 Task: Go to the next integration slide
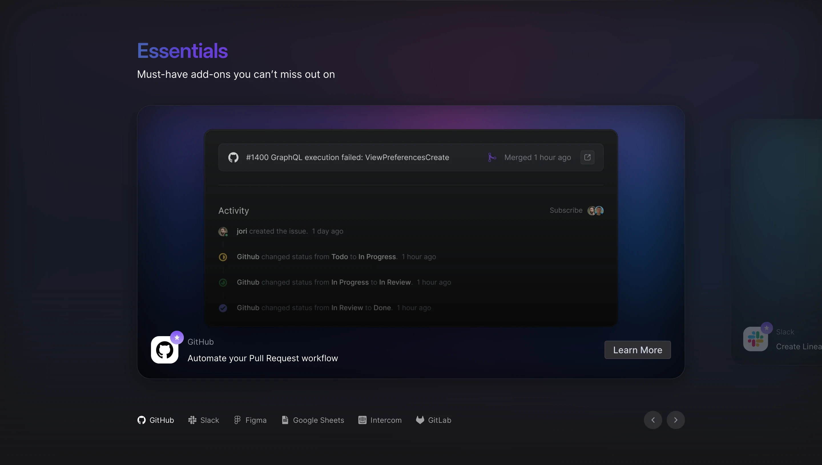[x=676, y=420]
